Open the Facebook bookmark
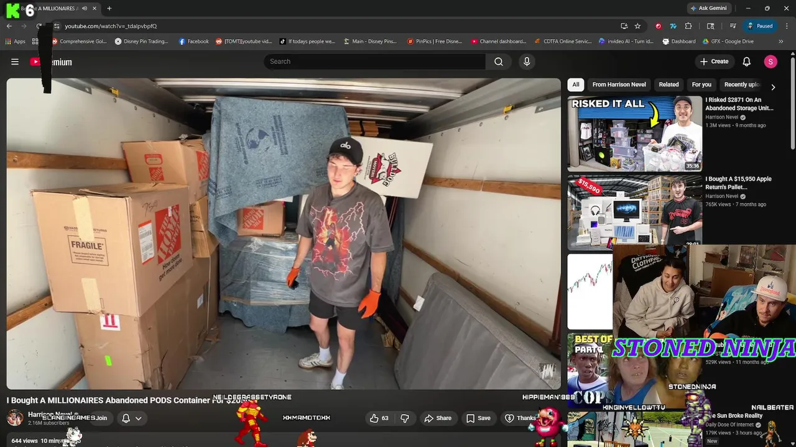 tap(193, 42)
